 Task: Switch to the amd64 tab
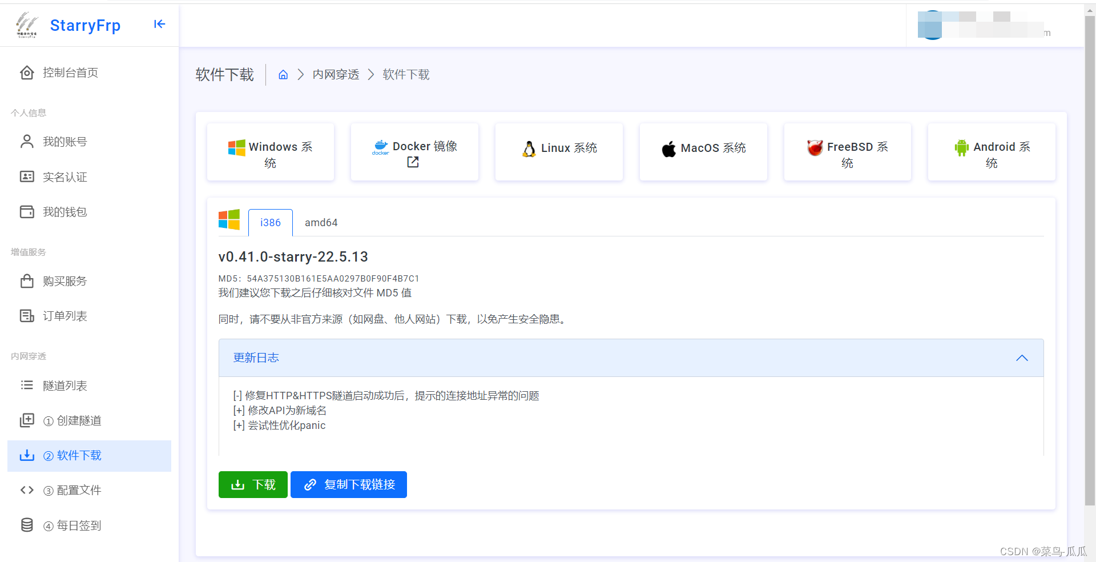point(321,223)
